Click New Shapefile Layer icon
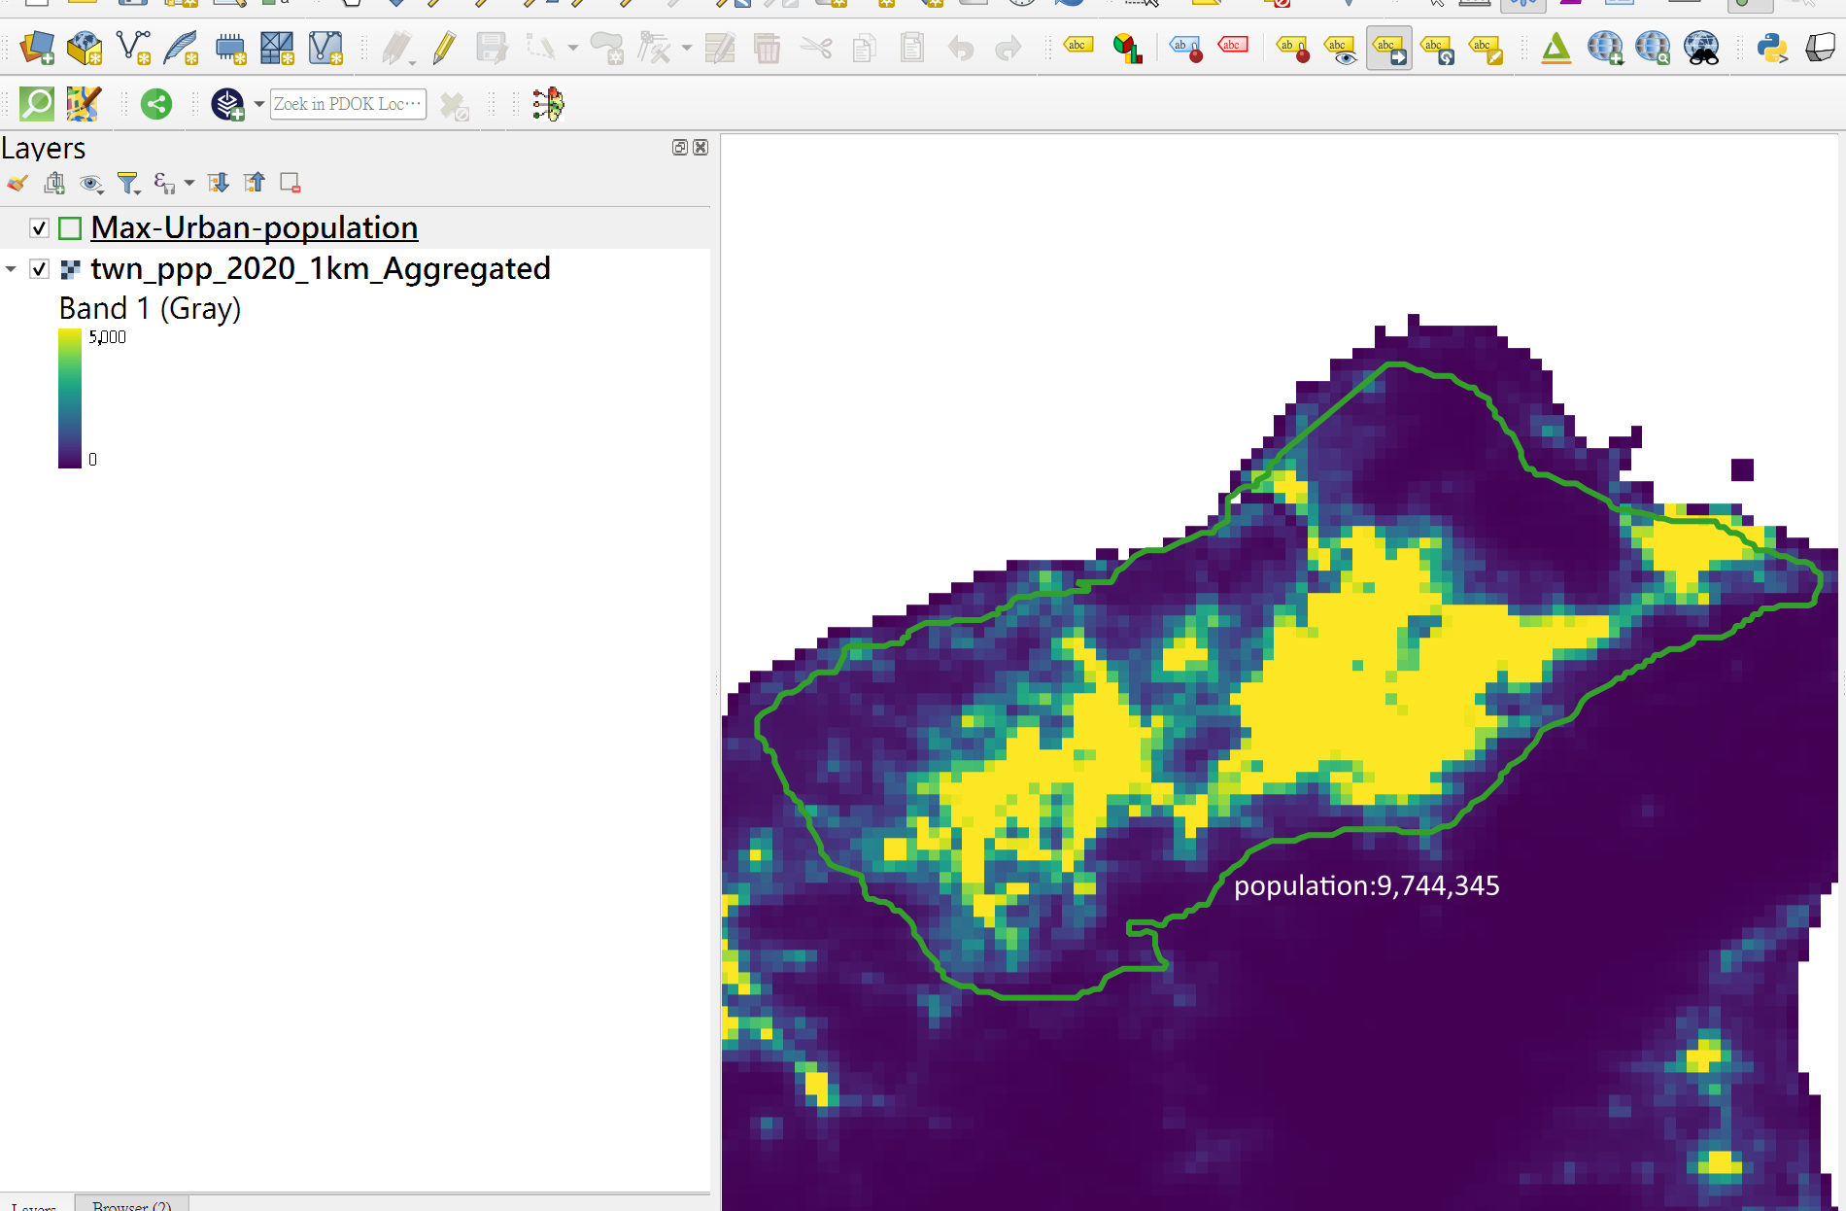 (132, 48)
